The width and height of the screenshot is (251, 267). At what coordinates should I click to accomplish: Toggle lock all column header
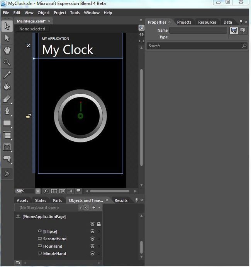click(99, 224)
